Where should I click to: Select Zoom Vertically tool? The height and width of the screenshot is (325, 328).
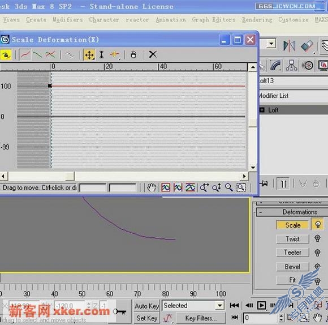coord(217,187)
